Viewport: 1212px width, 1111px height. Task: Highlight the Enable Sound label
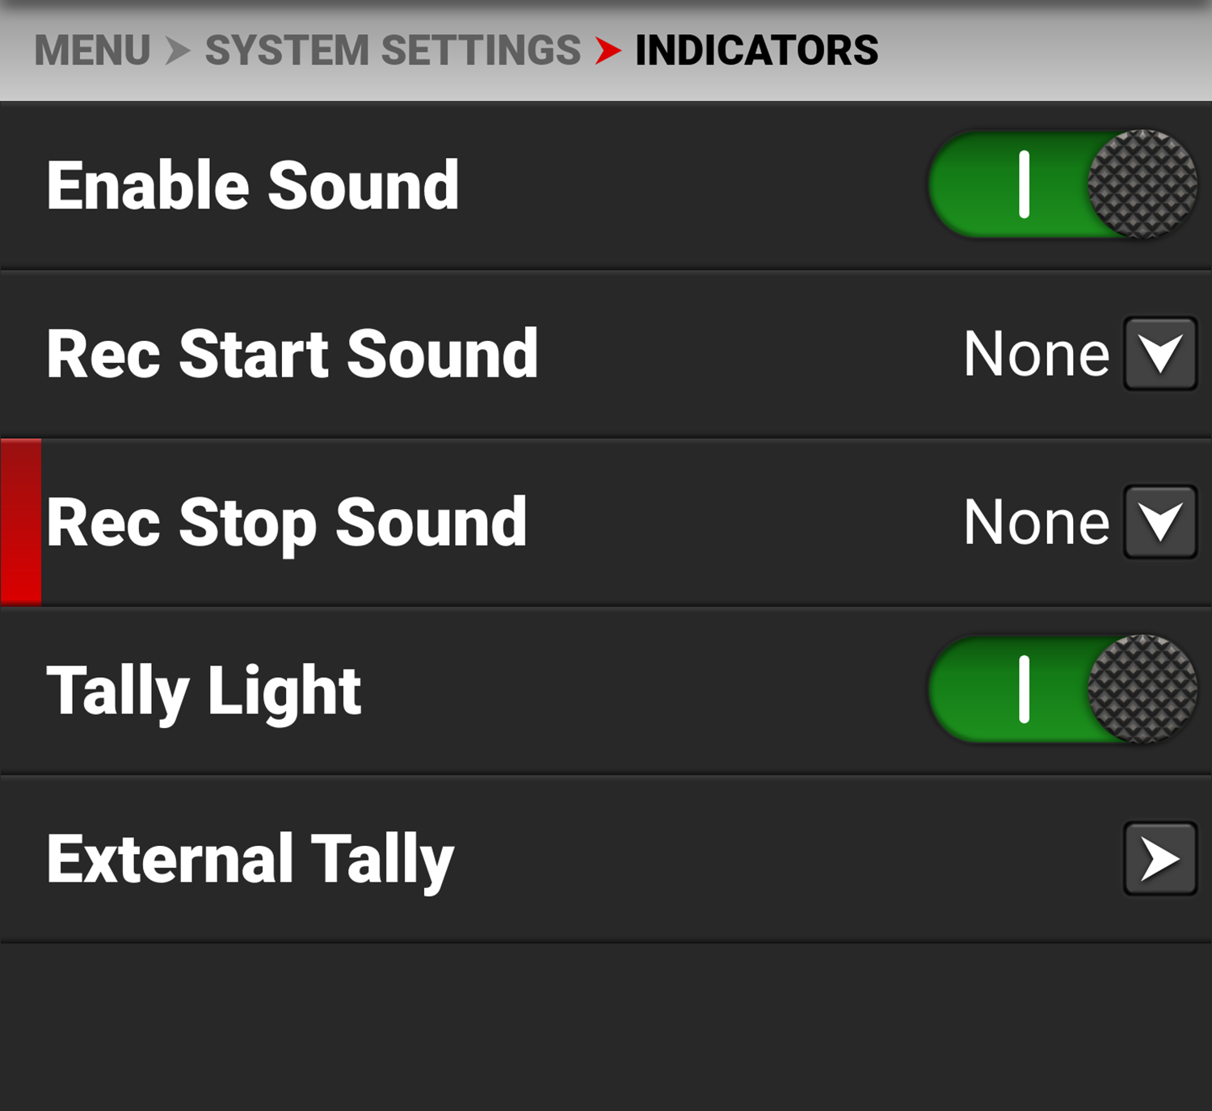[x=252, y=186]
